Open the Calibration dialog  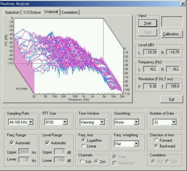click(172, 34)
